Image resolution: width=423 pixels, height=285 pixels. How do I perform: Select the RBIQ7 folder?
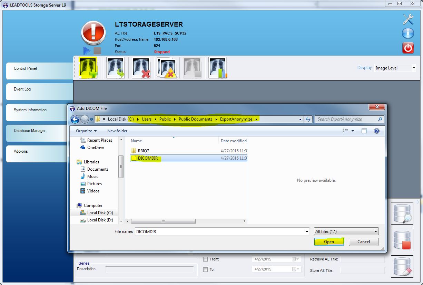click(143, 151)
